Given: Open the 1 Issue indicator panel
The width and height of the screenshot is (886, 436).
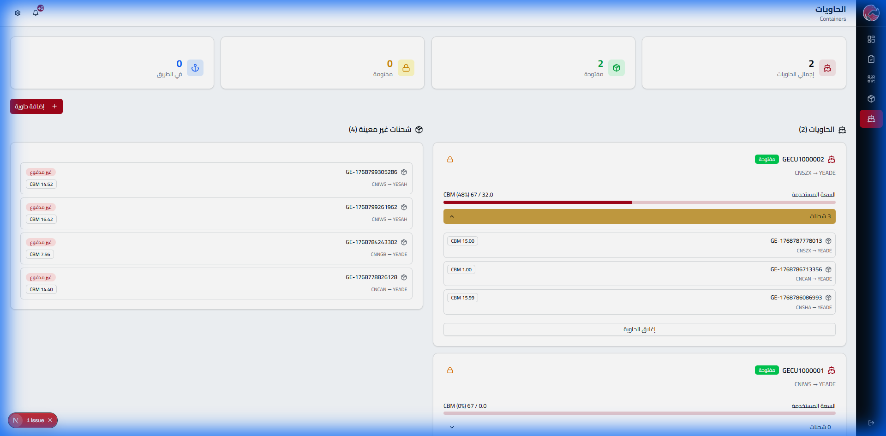Looking at the screenshot, I should (35, 420).
